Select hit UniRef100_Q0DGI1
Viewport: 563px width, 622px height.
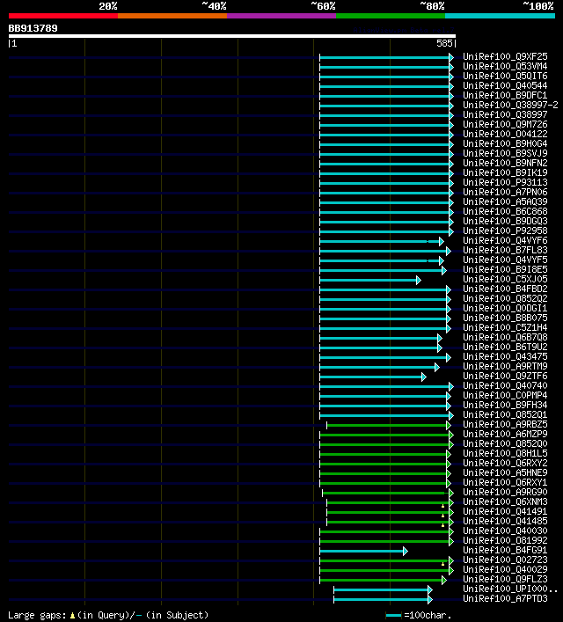505,308
